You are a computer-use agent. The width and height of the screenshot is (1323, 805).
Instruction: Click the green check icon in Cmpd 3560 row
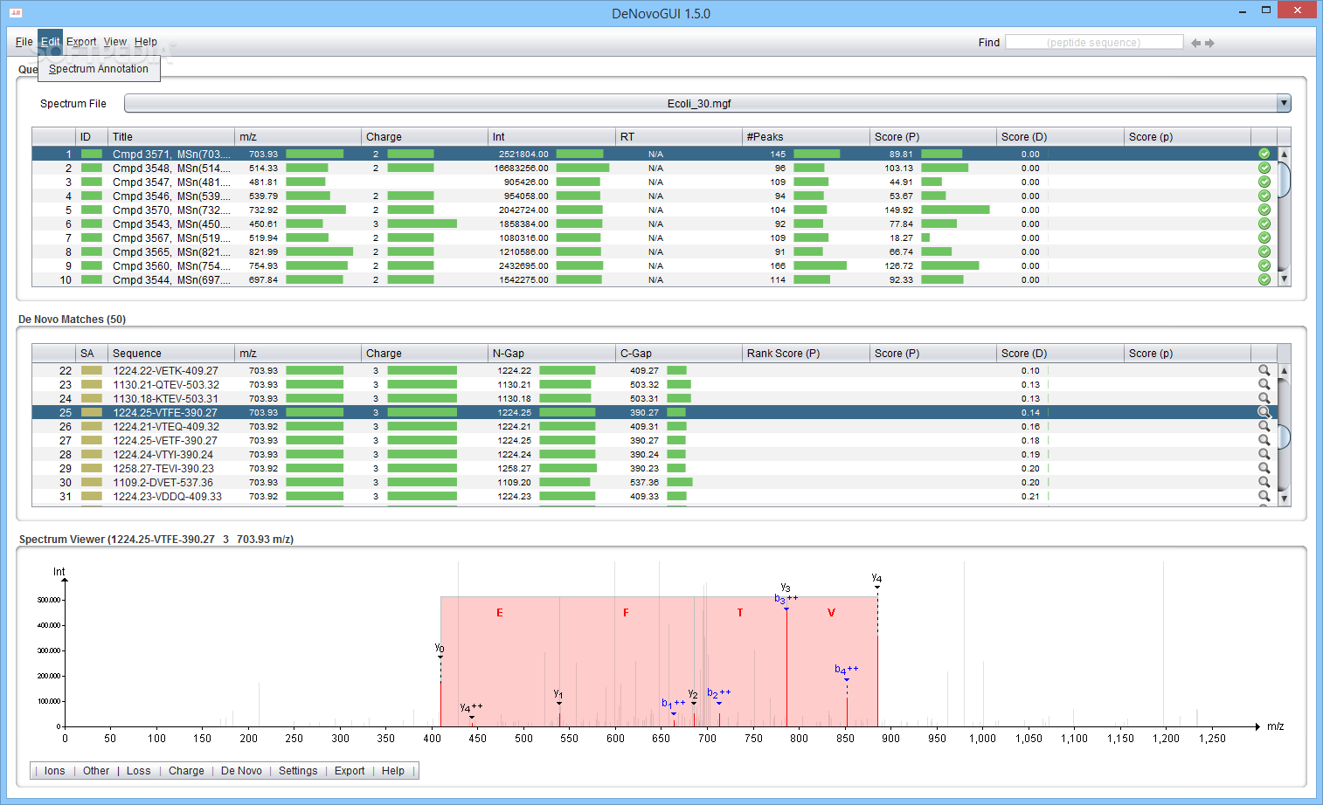(1264, 265)
